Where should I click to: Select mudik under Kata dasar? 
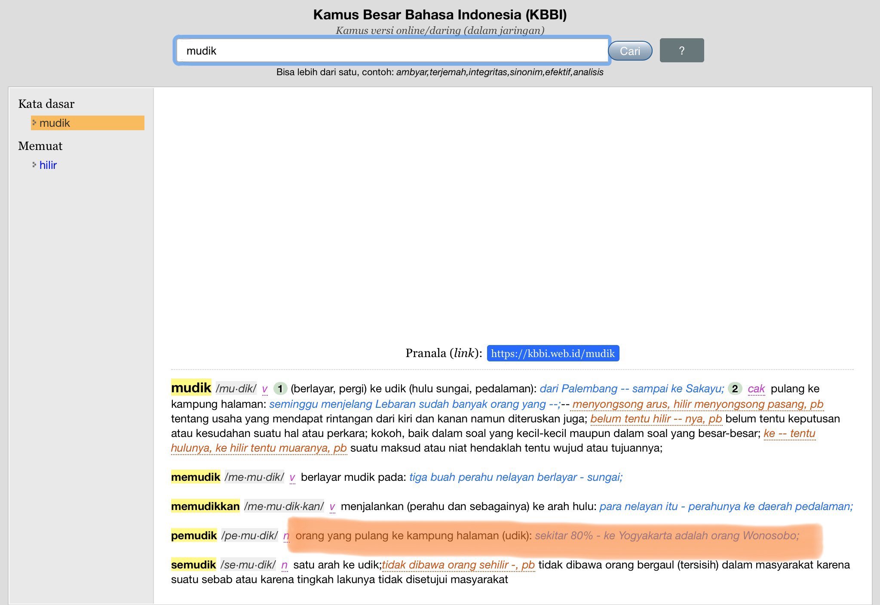click(55, 123)
